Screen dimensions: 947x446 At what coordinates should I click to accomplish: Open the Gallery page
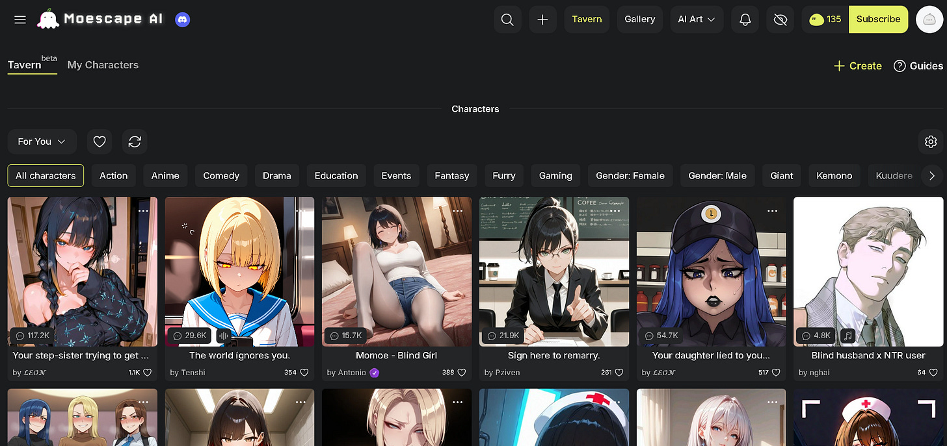click(640, 19)
